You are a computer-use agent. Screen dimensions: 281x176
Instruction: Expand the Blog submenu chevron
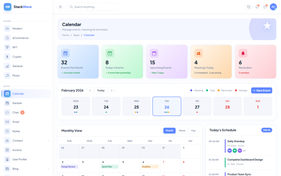49,169
